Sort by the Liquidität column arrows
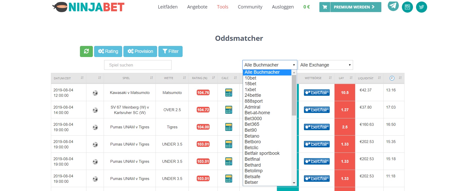 click(379, 78)
